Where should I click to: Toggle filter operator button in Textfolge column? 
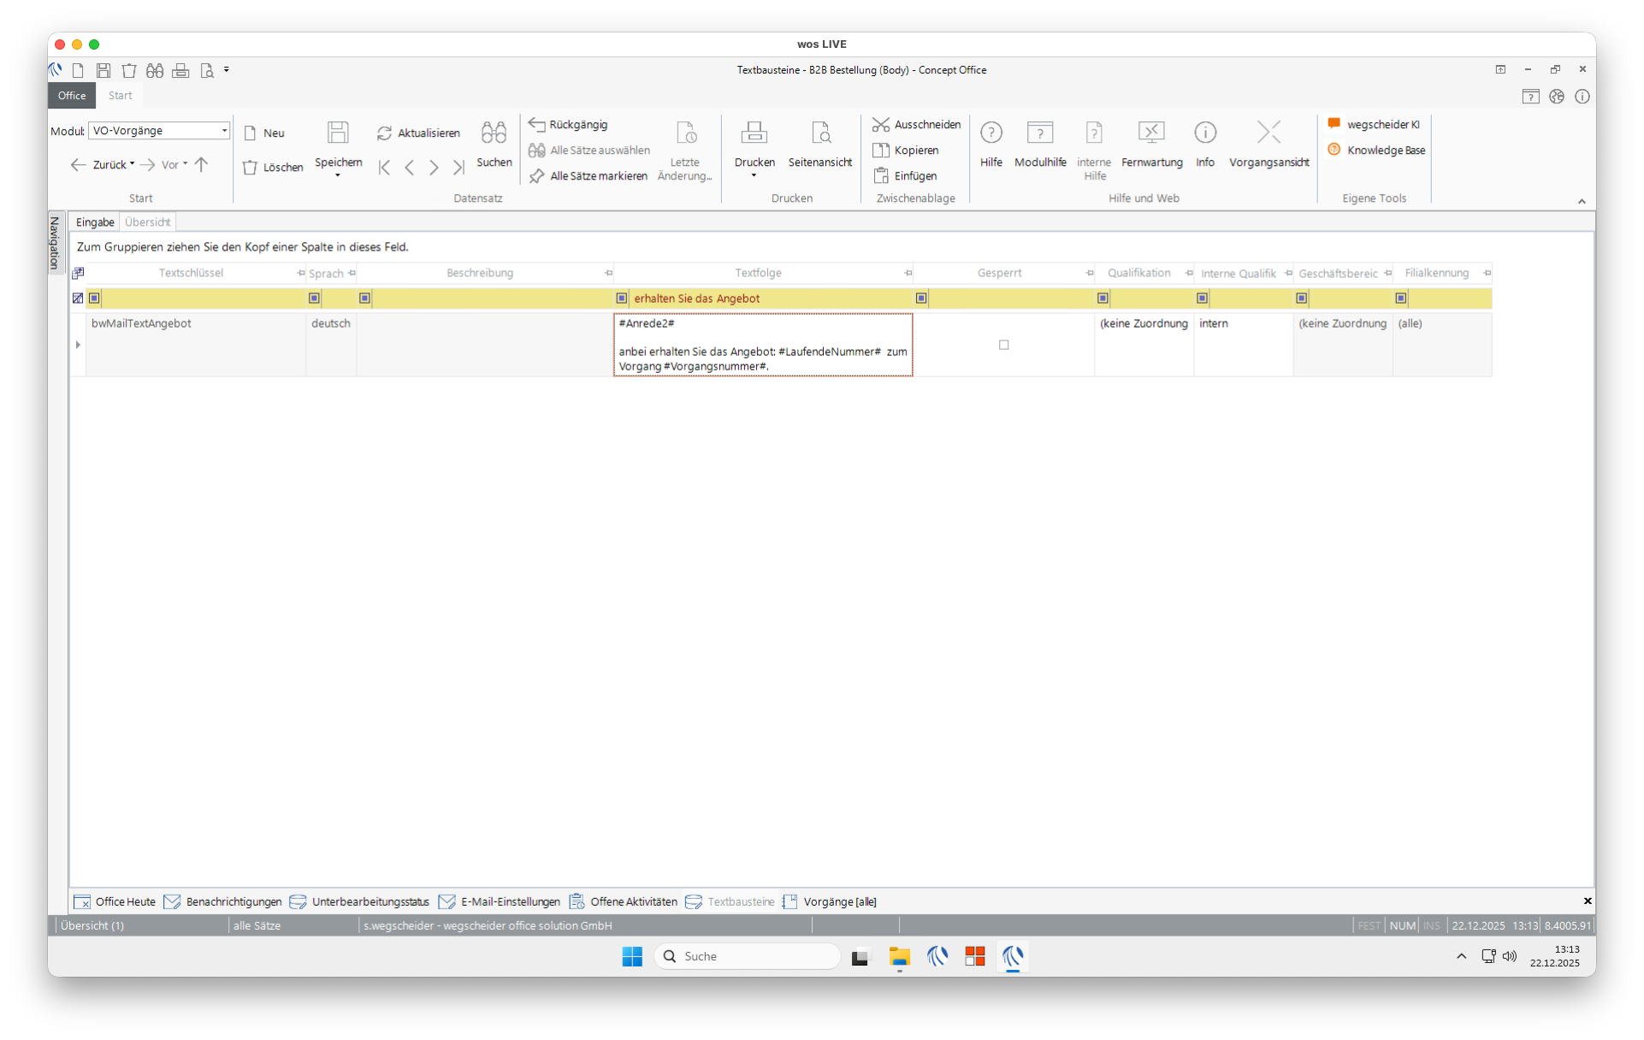[x=622, y=298]
